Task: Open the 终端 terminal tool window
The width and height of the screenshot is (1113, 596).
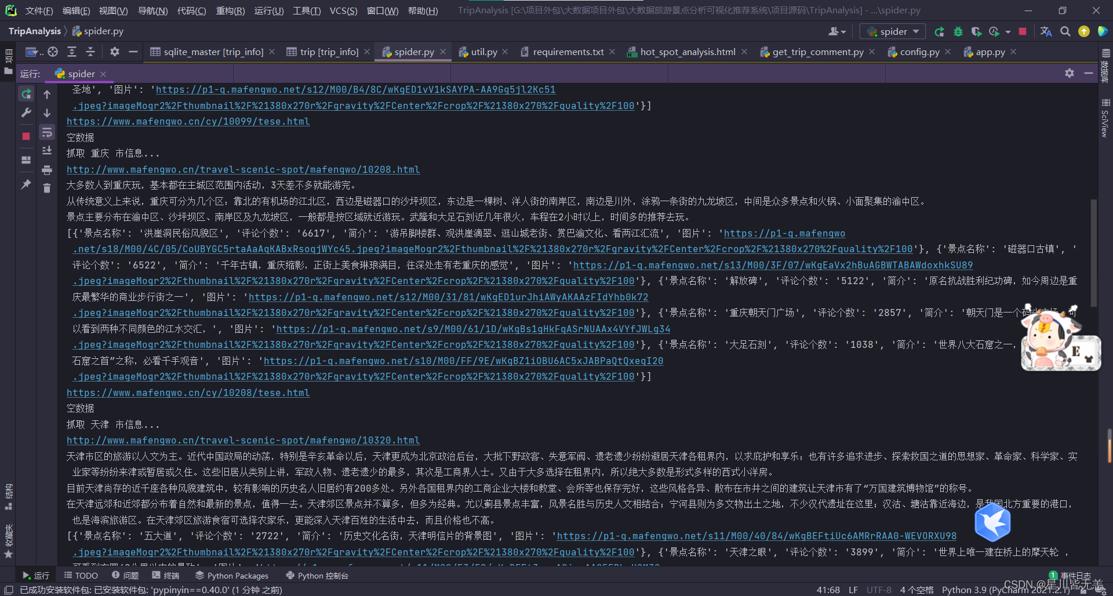Action: coord(166,575)
